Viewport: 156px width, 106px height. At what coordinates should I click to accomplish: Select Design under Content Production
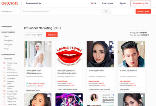point(6,36)
